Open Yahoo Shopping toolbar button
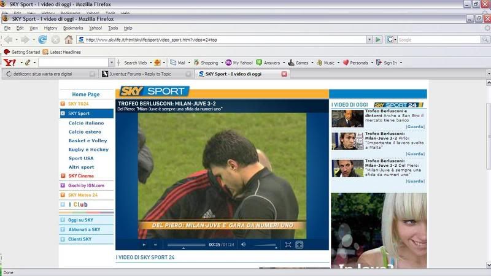This screenshot has height=276, width=491. [206, 63]
